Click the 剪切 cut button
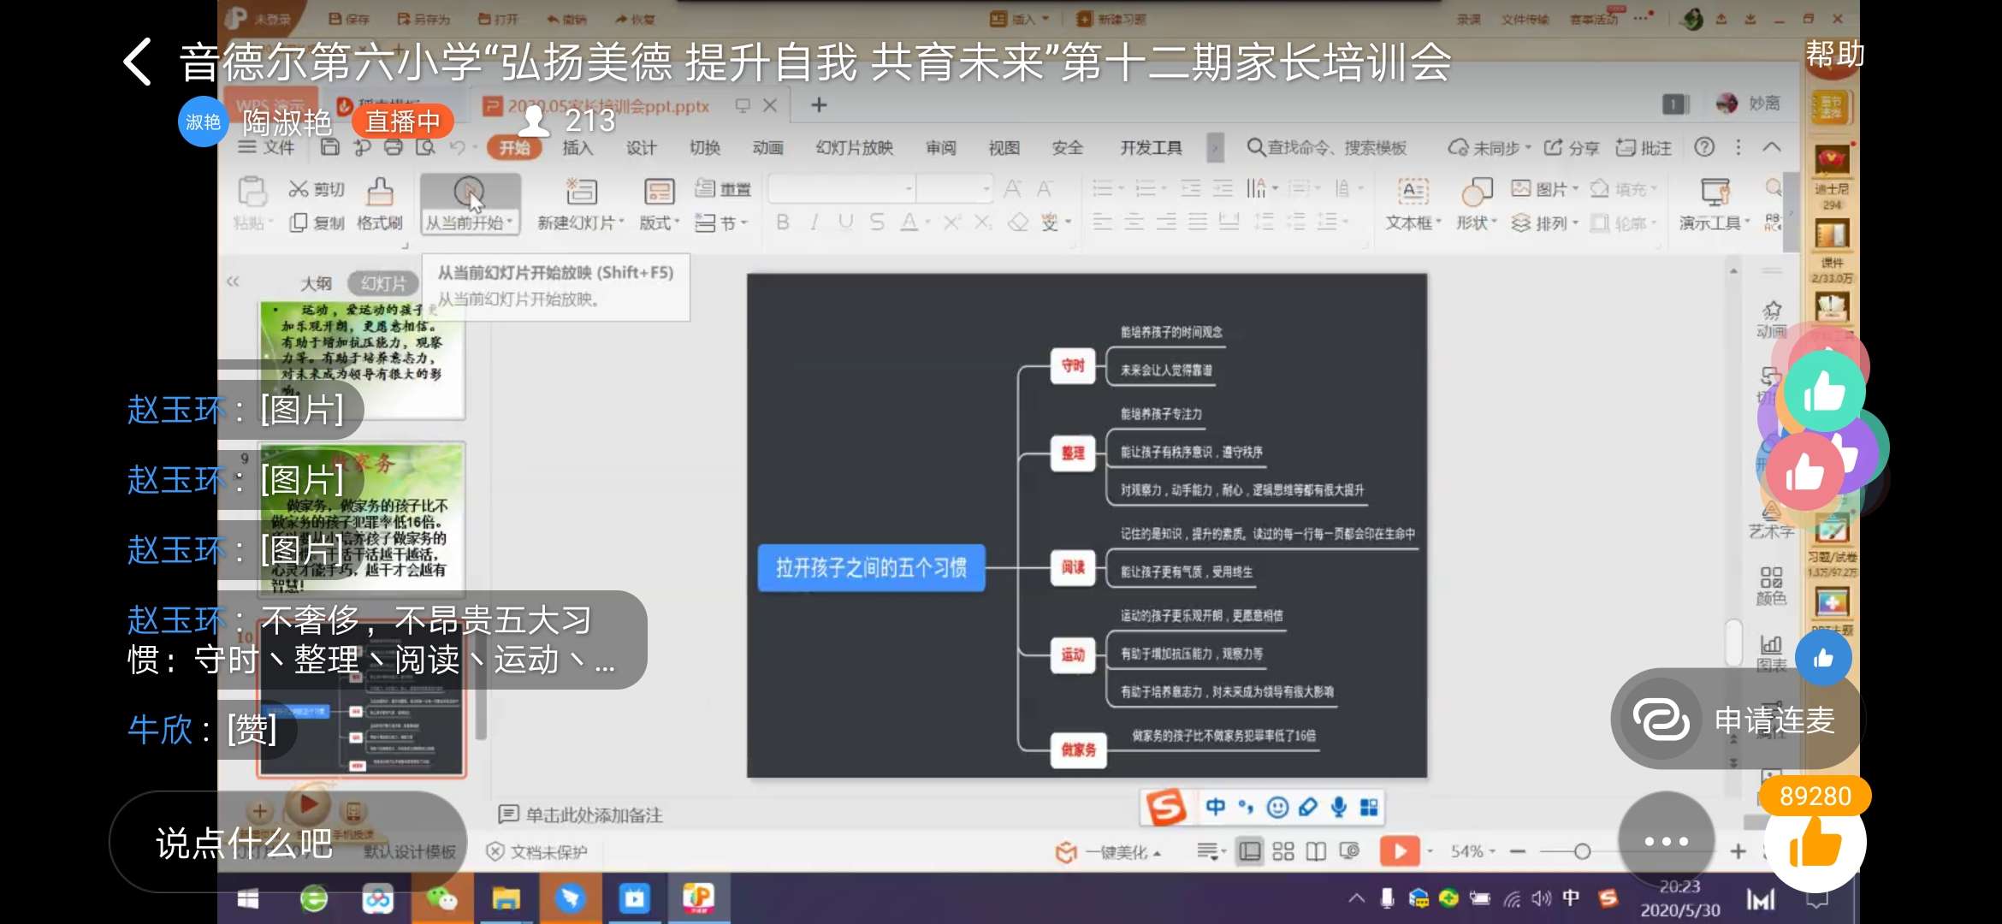This screenshot has width=2002, height=924. point(317,189)
